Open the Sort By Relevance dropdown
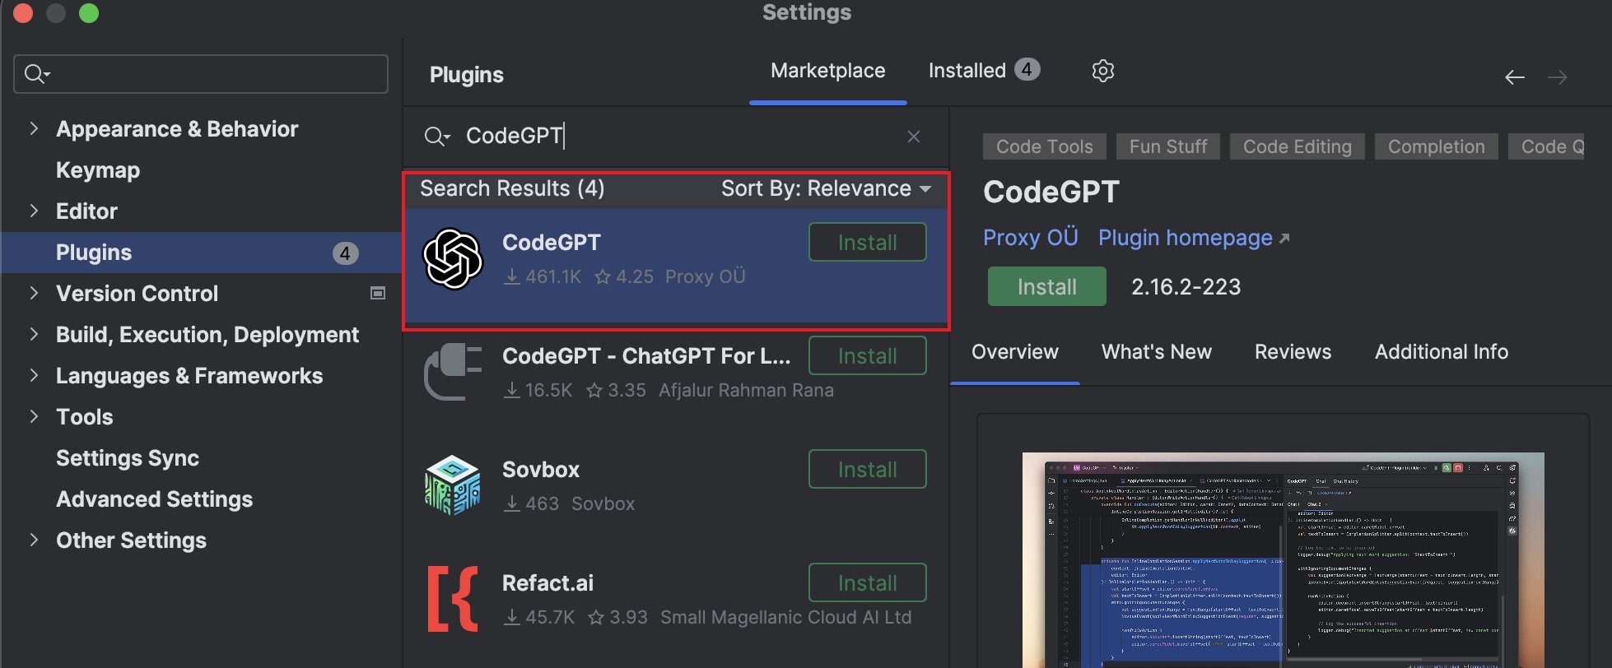 pos(826,188)
